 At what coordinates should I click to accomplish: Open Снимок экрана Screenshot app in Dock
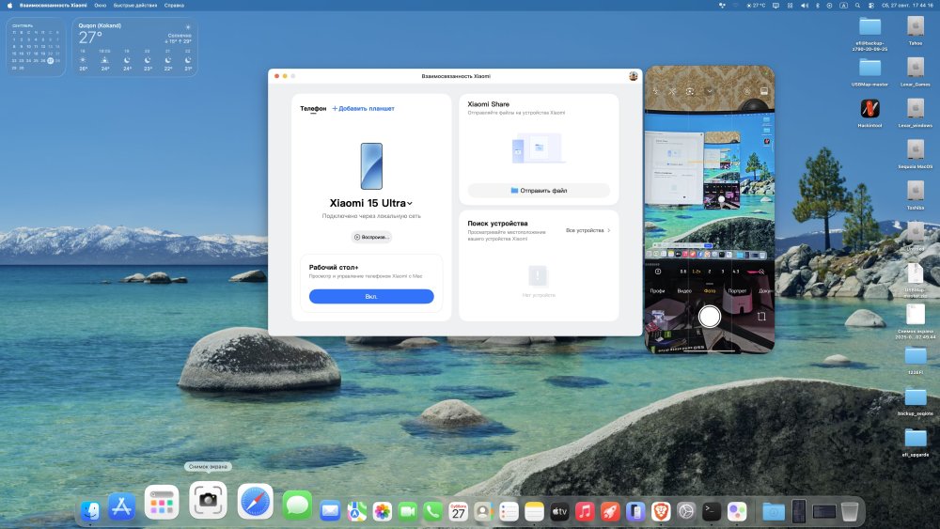tap(208, 500)
